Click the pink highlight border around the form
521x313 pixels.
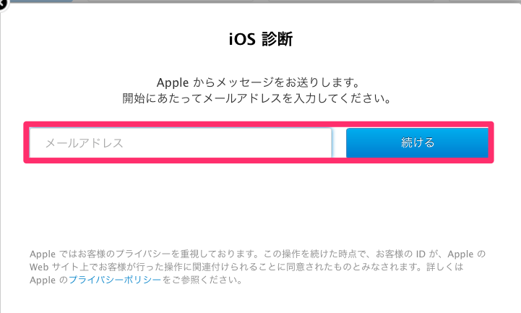pos(259,124)
